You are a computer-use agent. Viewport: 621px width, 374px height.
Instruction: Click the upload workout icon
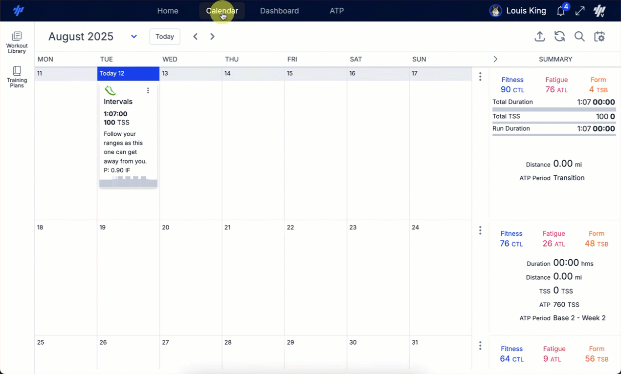pyautogui.click(x=539, y=37)
